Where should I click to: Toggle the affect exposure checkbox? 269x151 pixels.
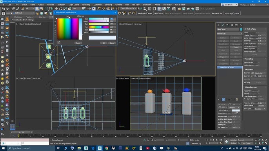(x=259, y=49)
